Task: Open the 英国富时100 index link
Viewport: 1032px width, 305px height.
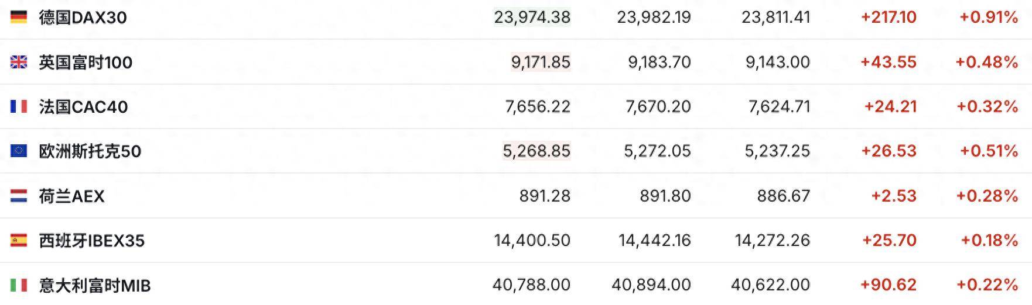Action: click(86, 62)
